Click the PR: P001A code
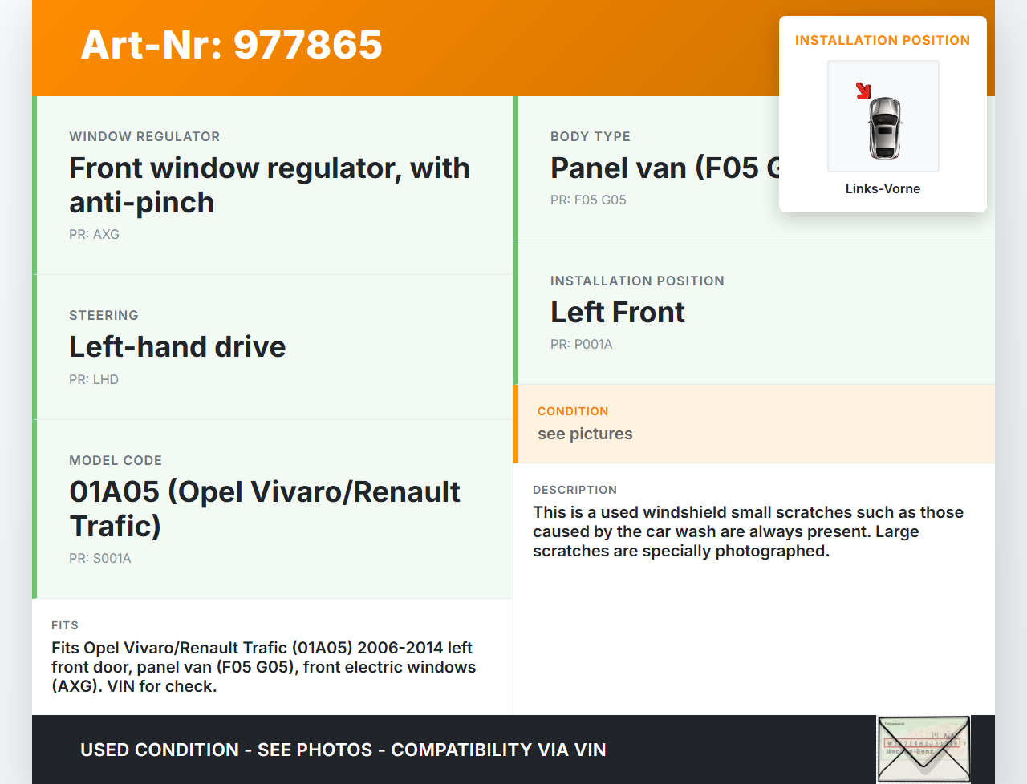Image resolution: width=1027 pixels, height=784 pixels. (581, 344)
